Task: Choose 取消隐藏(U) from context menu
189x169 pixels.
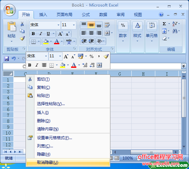Action: (68, 162)
